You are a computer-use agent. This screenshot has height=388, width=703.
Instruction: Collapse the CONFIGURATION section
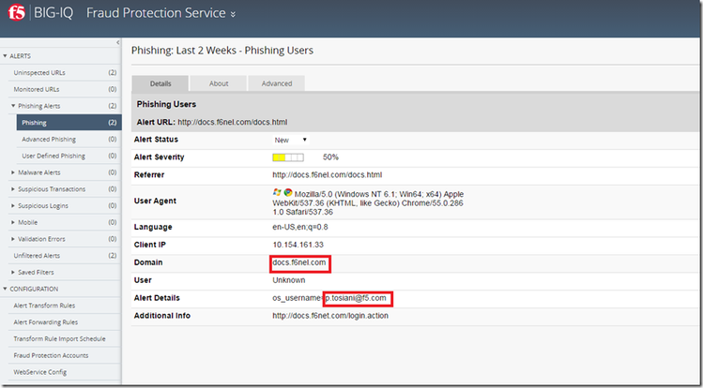5,289
